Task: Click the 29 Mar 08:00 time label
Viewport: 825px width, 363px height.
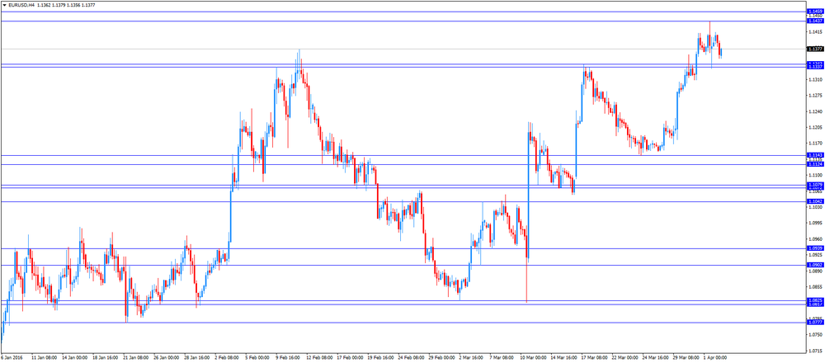Action: pos(686,358)
